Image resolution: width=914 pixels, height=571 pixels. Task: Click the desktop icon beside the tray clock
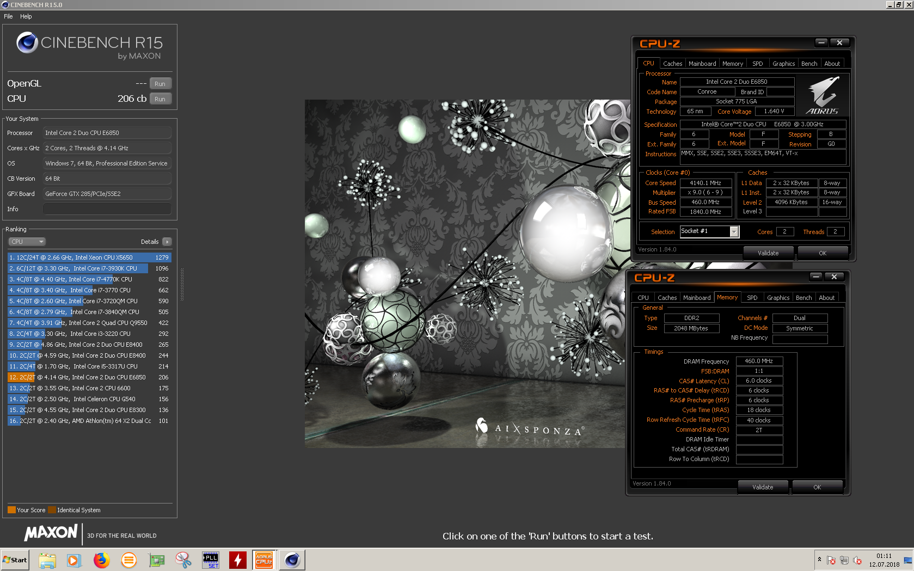coord(908,560)
